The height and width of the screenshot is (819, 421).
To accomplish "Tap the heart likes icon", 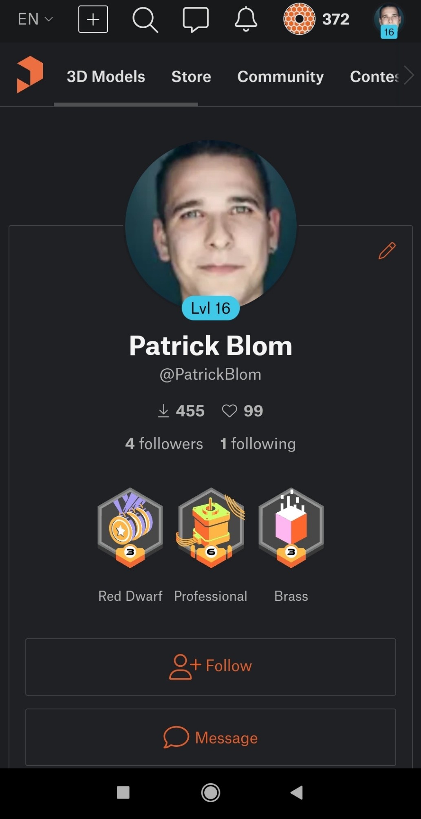I will pos(229,411).
